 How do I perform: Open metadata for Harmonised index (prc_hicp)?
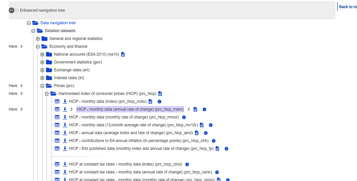click(x=160, y=93)
